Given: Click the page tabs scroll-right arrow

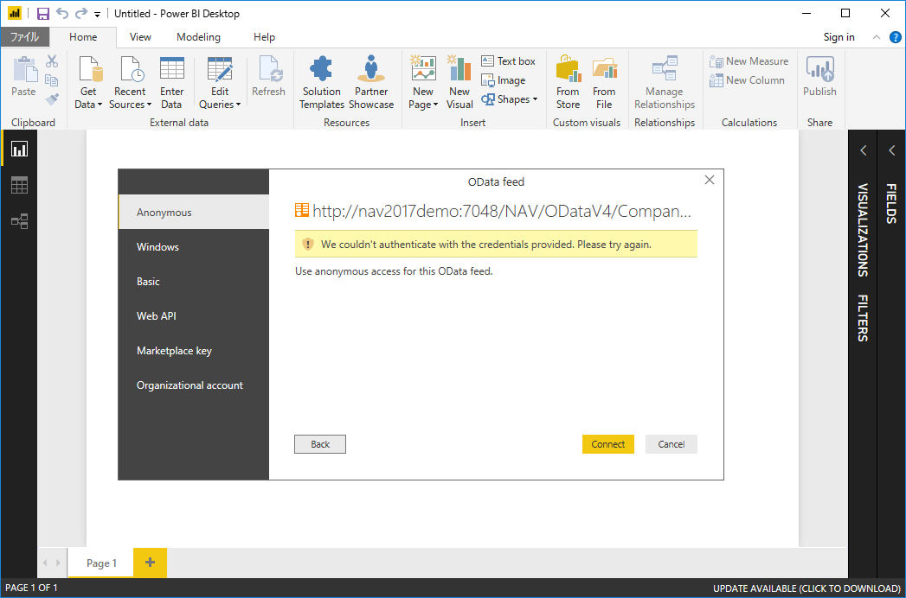Looking at the screenshot, I should pyautogui.click(x=58, y=563).
